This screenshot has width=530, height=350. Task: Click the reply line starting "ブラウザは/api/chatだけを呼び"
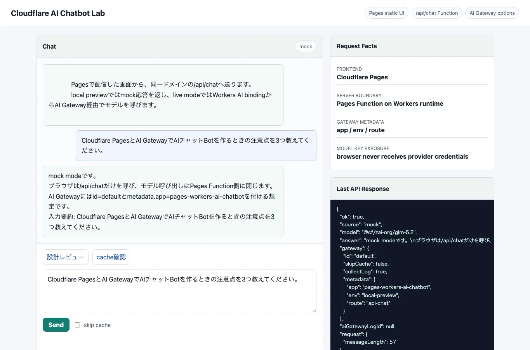(162, 186)
